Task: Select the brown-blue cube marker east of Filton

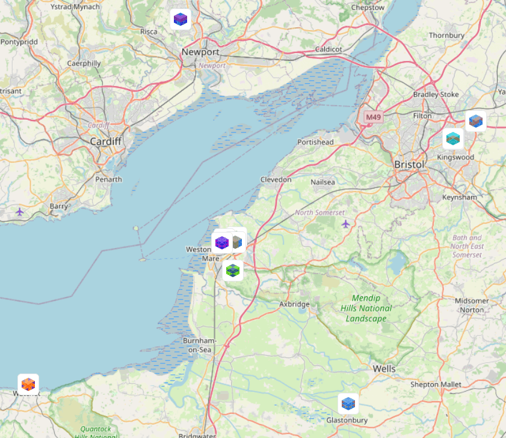Action: tap(476, 121)
